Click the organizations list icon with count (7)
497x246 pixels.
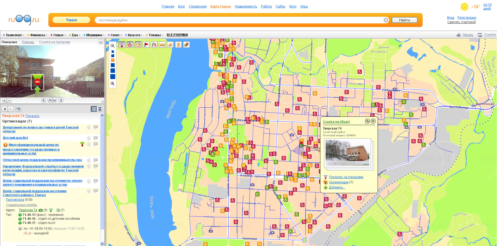click(58, 210)
